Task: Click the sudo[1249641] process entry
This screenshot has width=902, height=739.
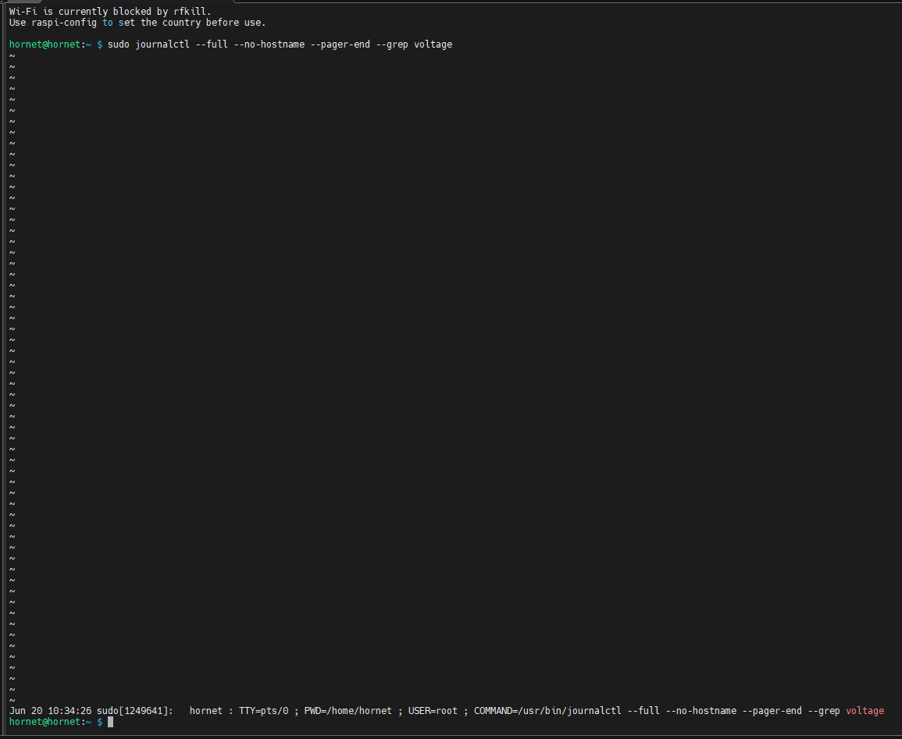Action: 135,711
